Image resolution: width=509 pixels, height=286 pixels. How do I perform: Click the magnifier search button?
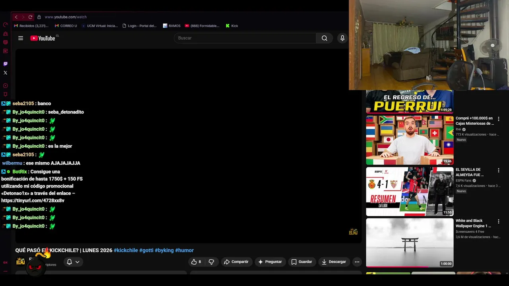tap(324, 38)
